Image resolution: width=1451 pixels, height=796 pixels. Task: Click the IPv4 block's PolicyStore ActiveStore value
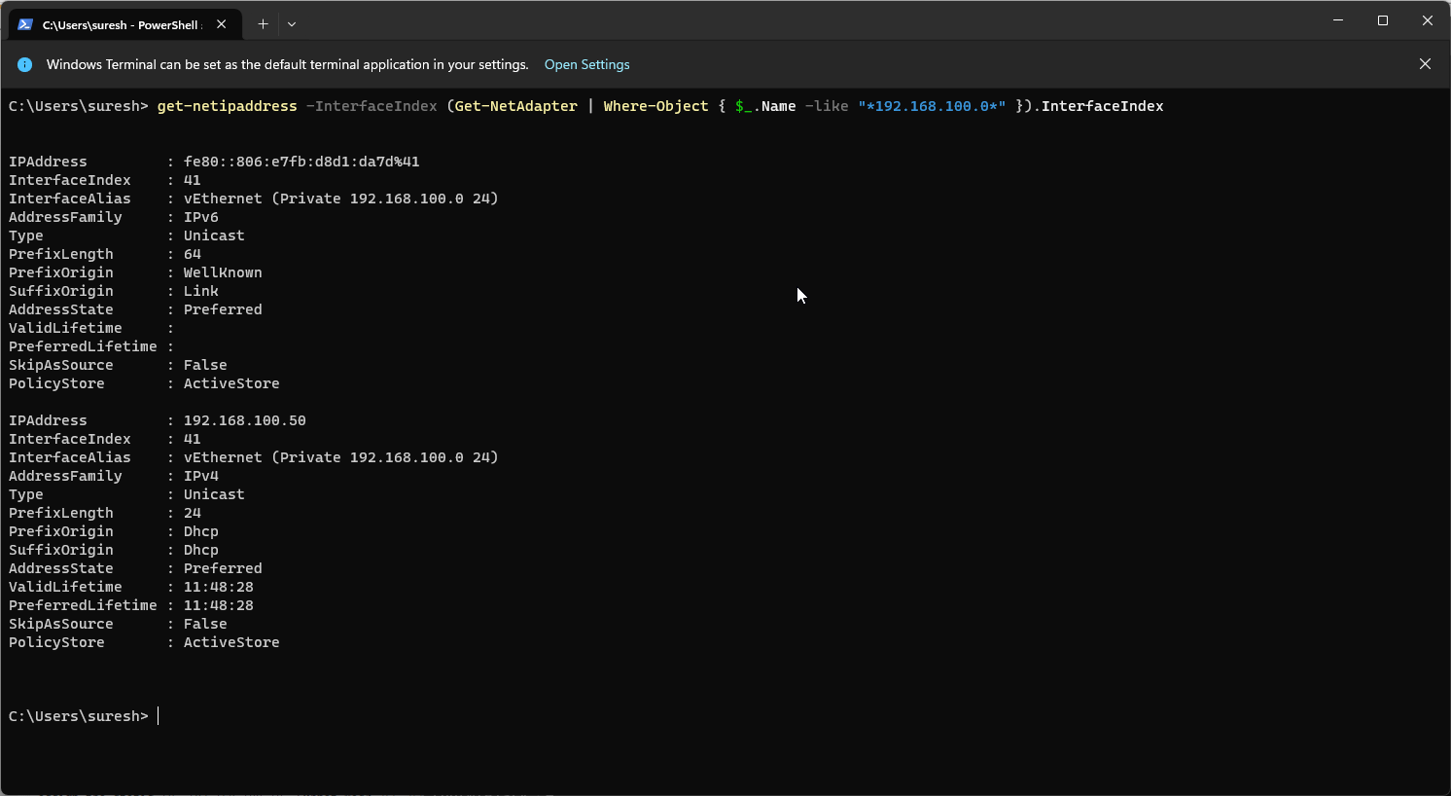pyautogui.click(x=231, y=642)
